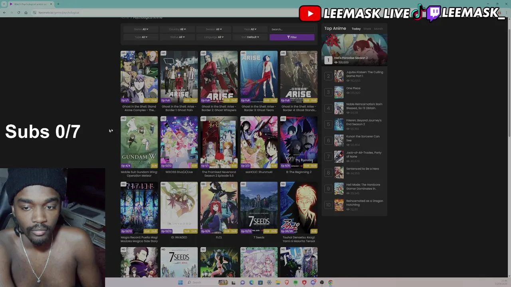Open Jack-of-All-Trades, Party of None
Image resolution: width=511 pixels, height=287 pixels.
364,154
